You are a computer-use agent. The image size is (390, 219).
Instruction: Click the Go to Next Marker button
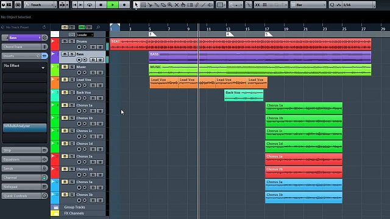[81, 5]
